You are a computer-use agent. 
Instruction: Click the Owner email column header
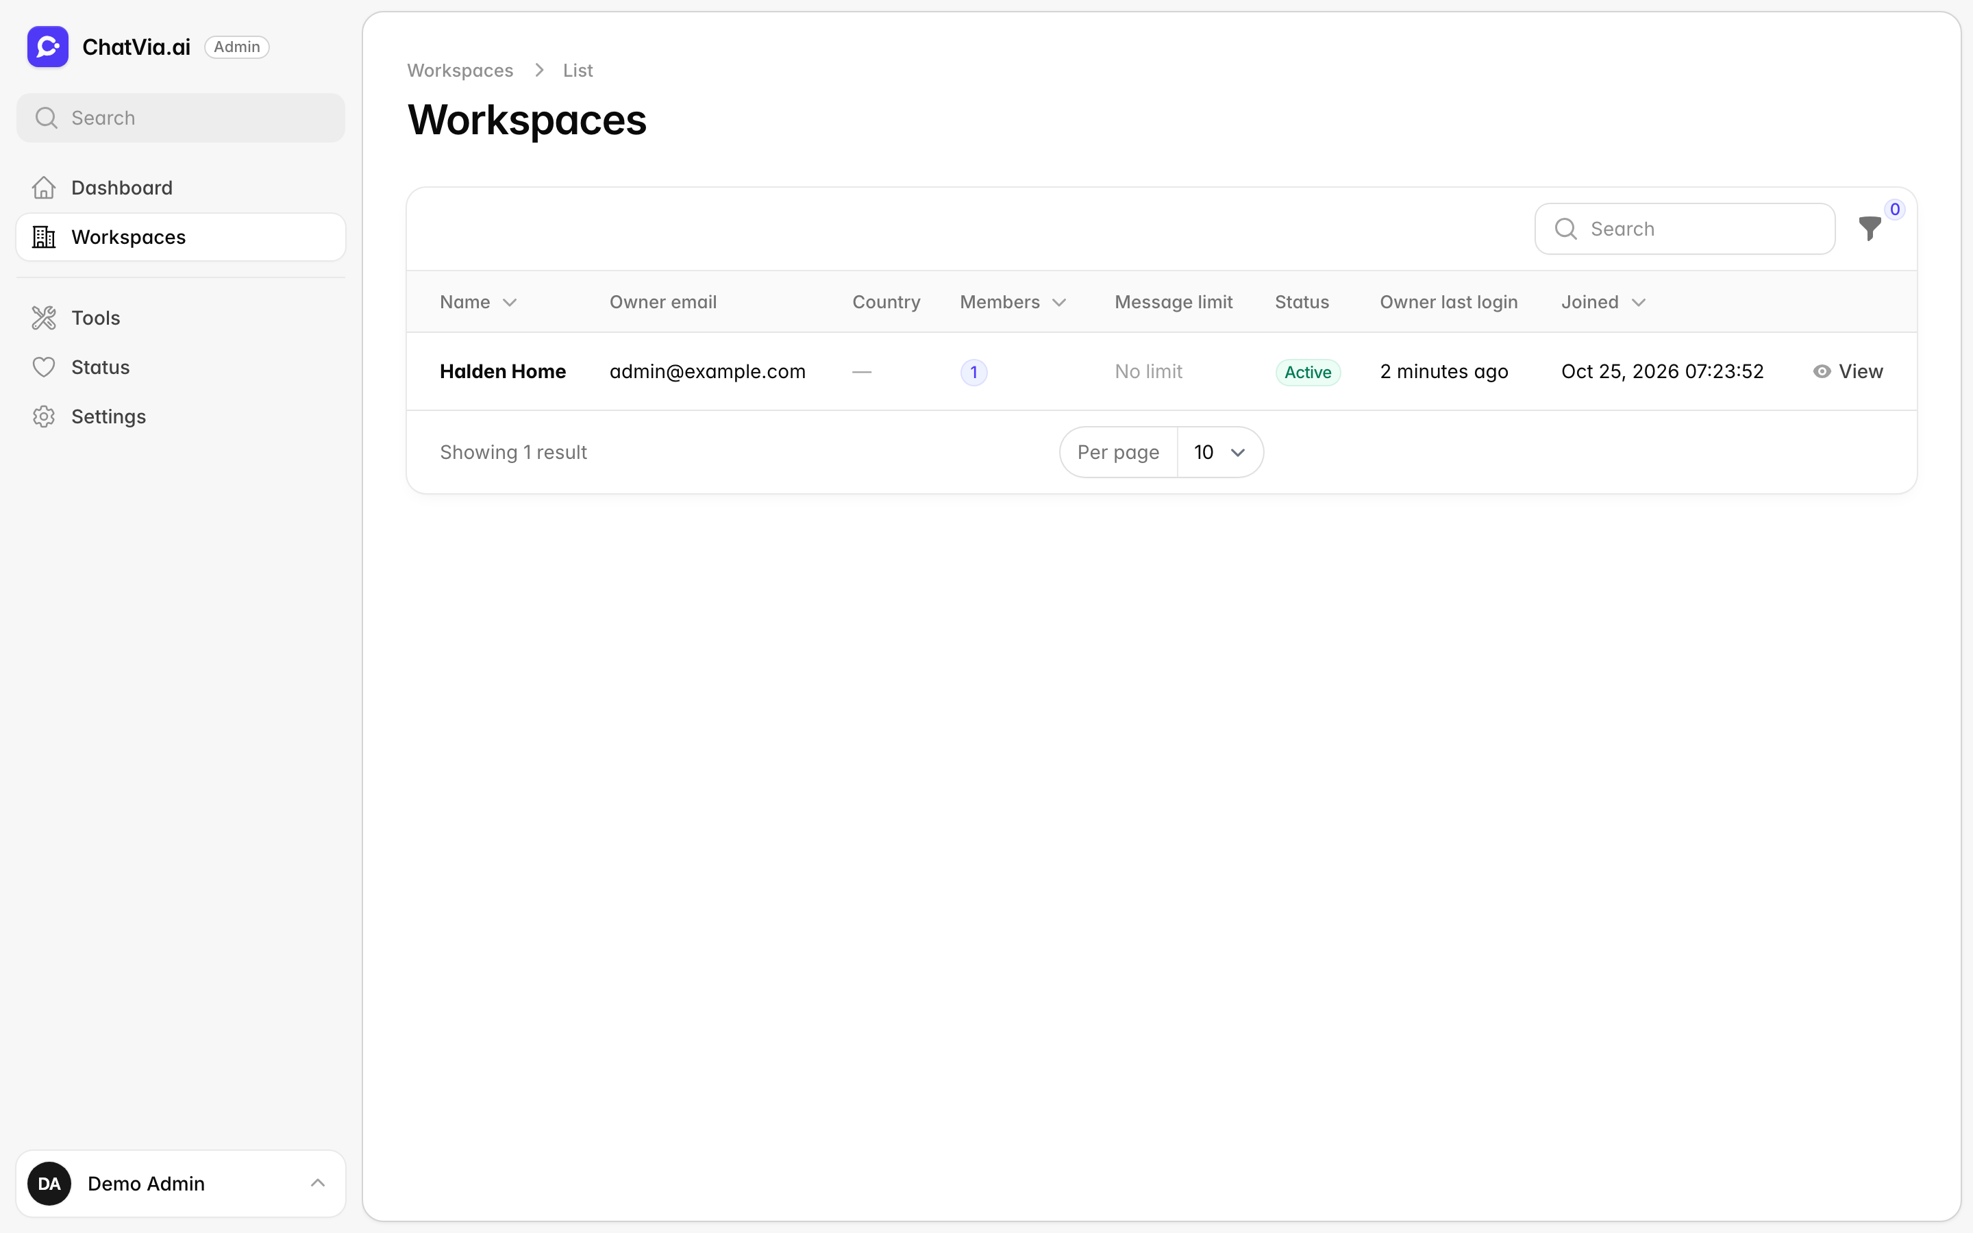coord(663,303)
